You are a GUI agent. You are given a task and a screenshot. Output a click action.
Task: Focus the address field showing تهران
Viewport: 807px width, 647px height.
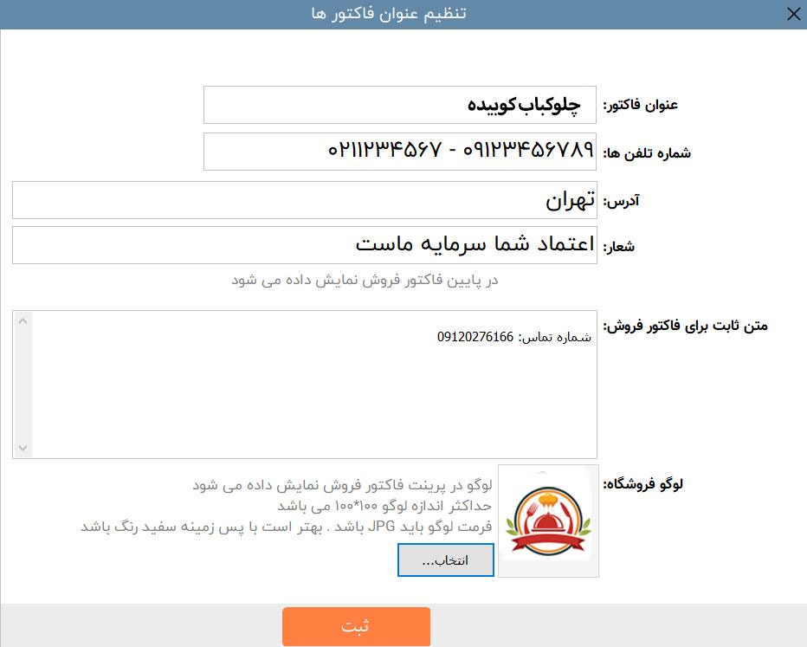[x=305, y=200]
